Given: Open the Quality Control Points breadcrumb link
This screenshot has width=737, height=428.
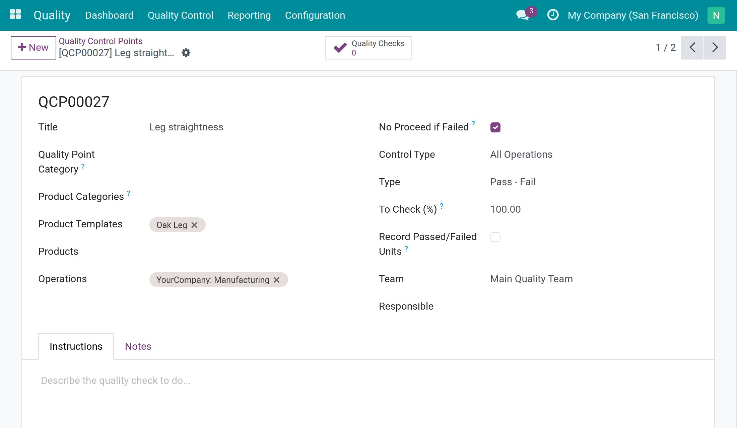Looking at the screenshot, I should click(x=101, y=41).
